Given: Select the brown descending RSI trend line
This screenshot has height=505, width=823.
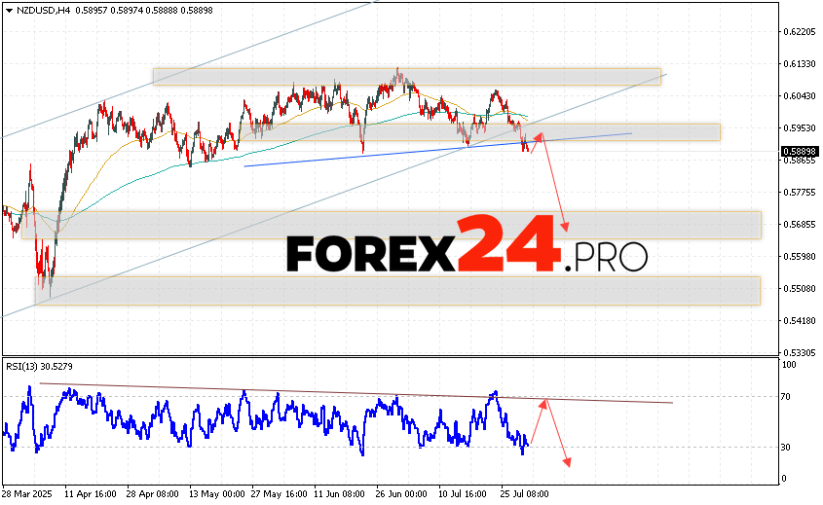Looking at the screenshot, I should coord(292,390).
